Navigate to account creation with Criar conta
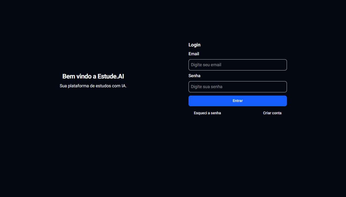 click(272, 113)
